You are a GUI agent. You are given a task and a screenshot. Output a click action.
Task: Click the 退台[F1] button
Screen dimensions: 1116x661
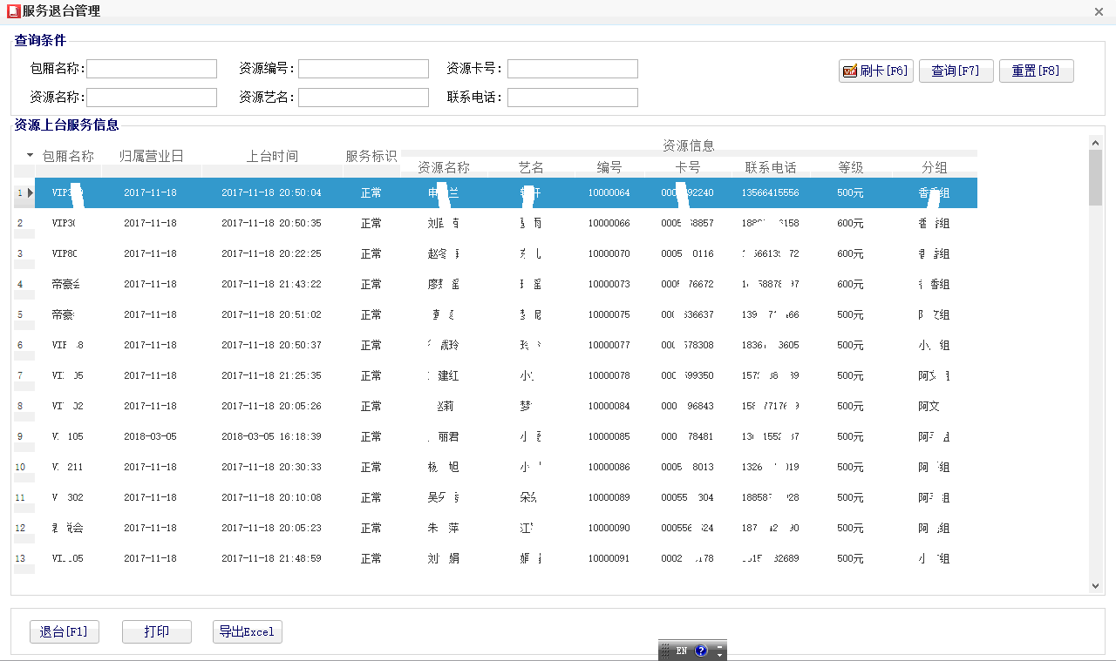(x=65, y=632)
